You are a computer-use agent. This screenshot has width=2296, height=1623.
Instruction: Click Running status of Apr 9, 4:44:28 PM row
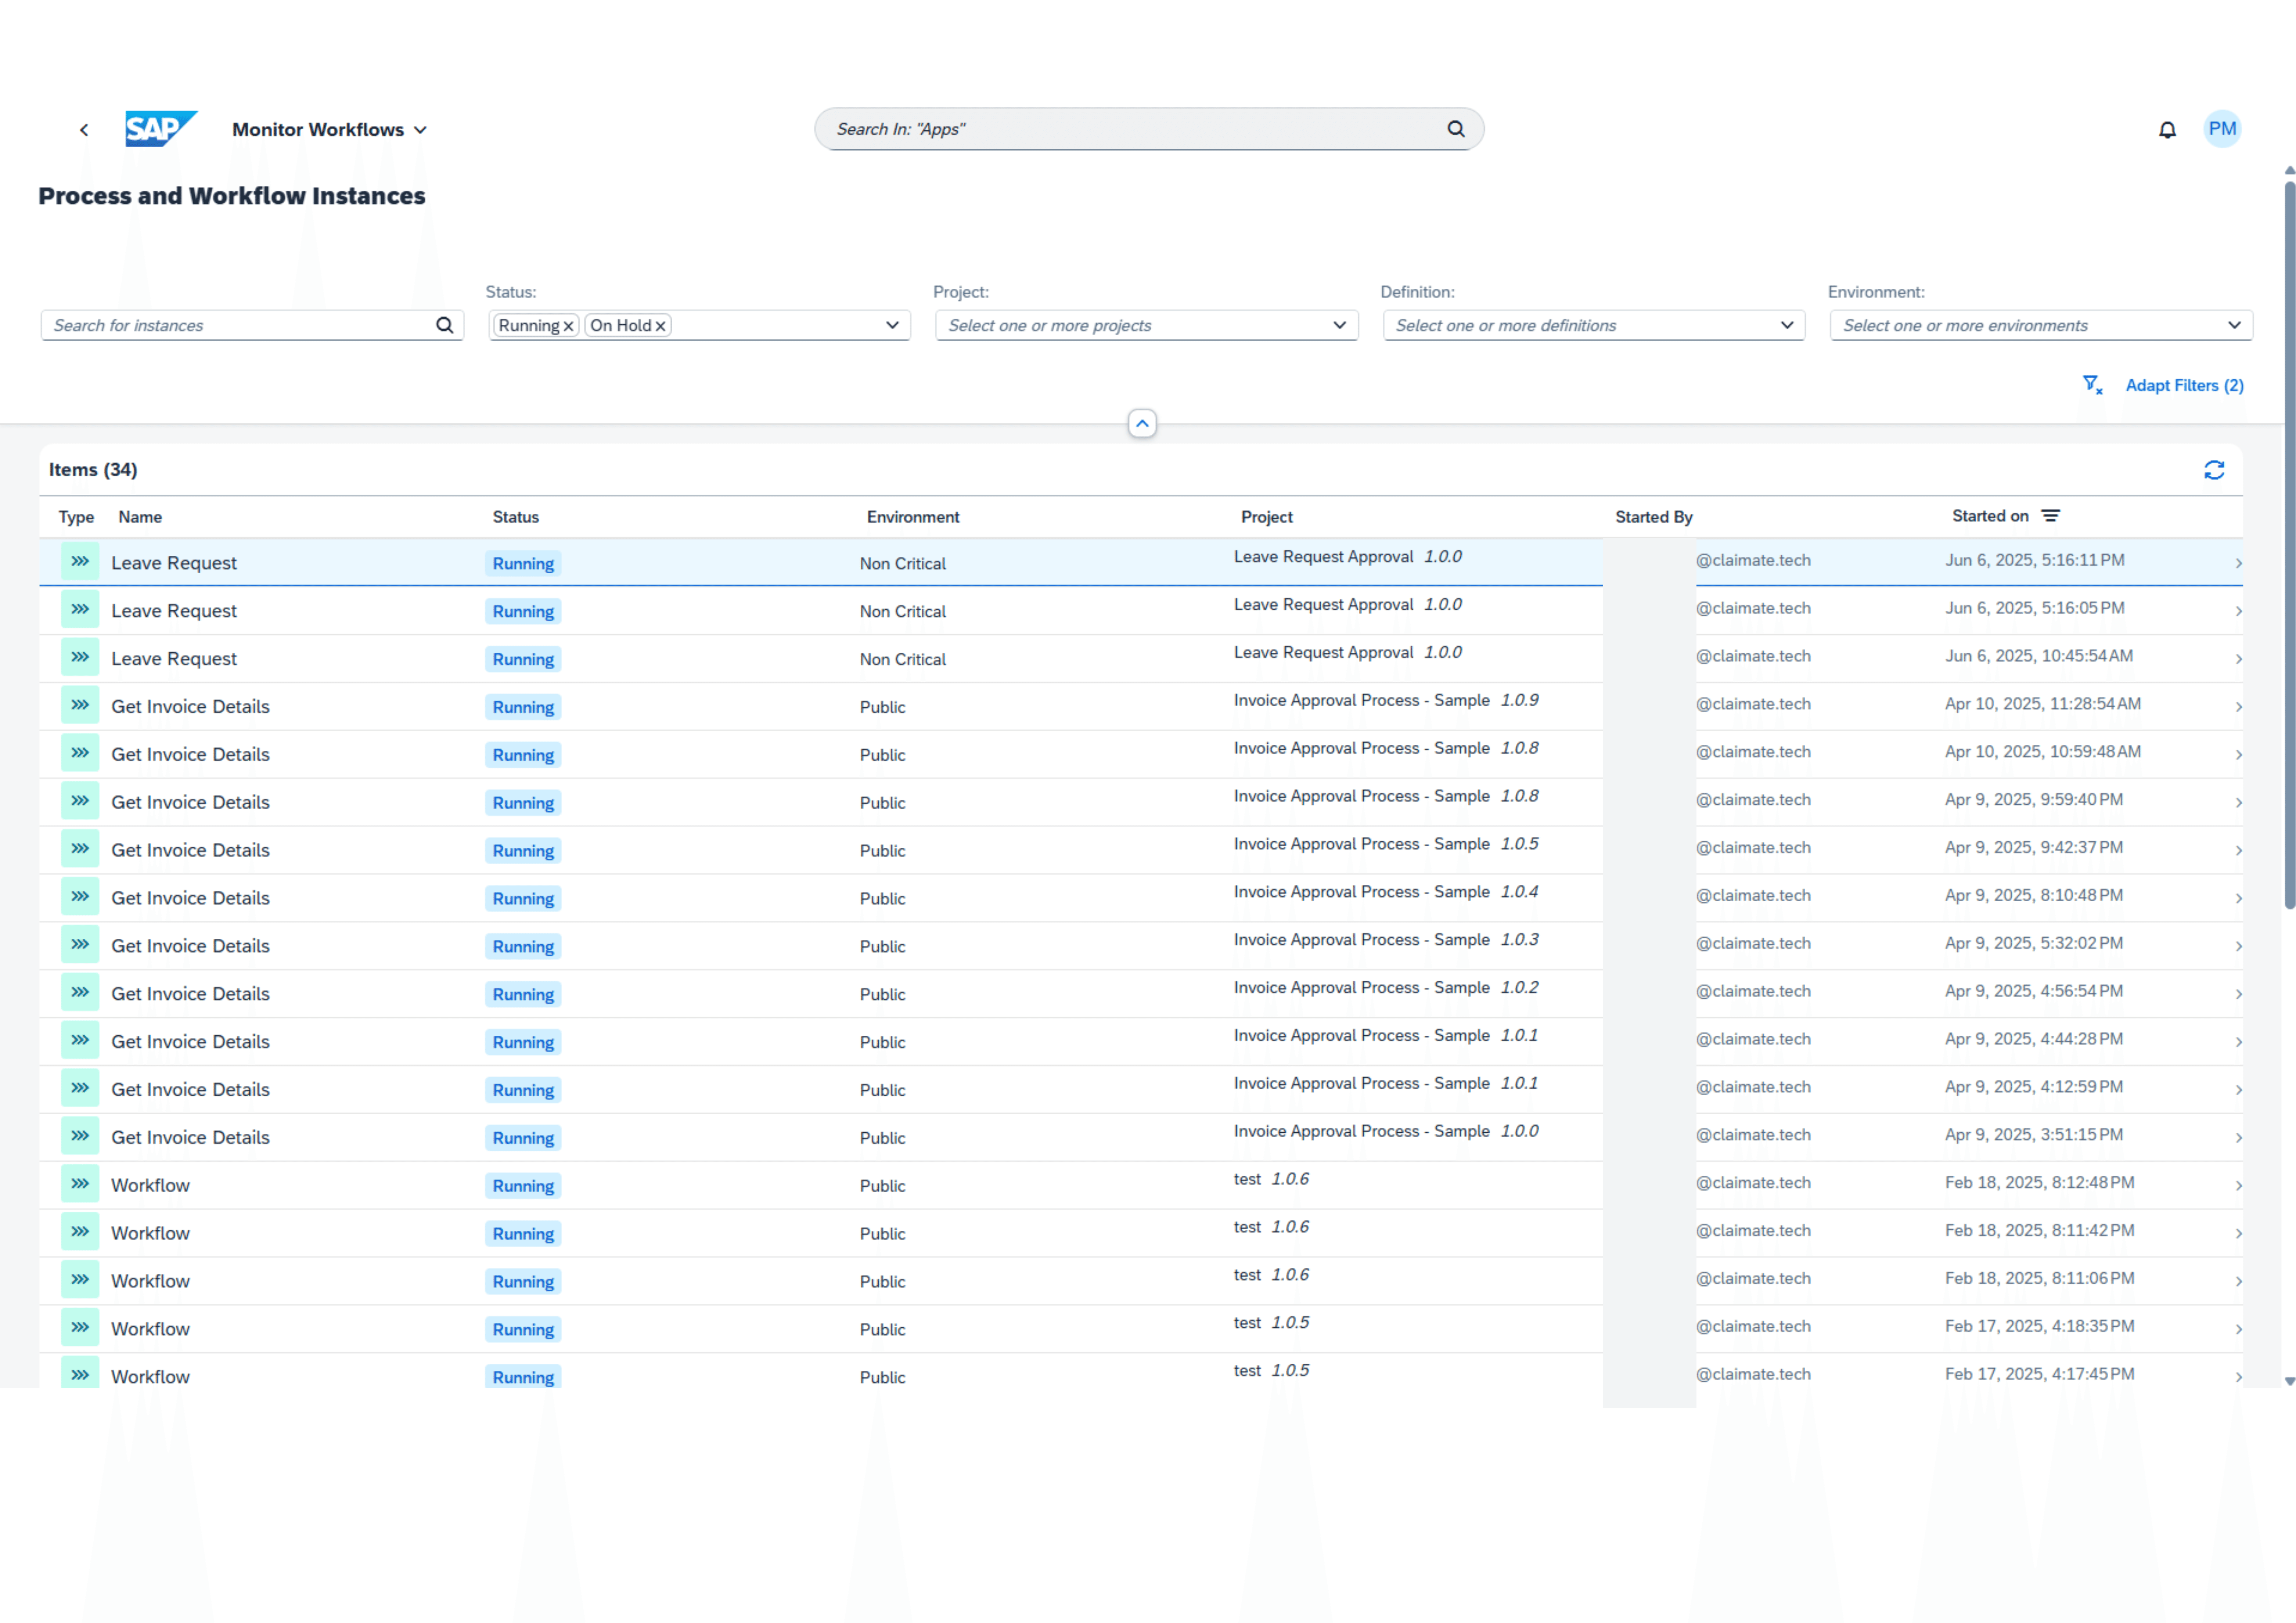point(523,1042)
